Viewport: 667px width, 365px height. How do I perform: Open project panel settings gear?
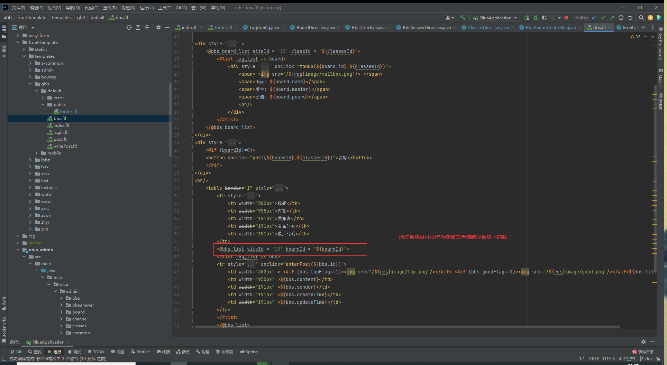pyautogui.click(x=158, y=27)
